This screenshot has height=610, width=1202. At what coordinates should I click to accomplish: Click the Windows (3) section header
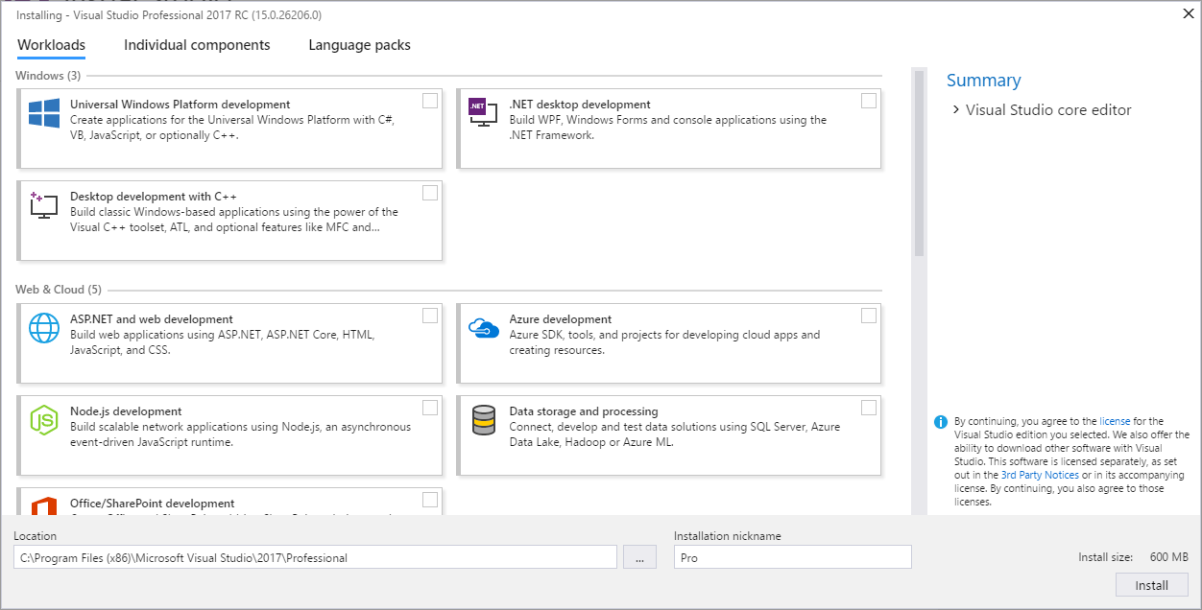tap(48, 76)
